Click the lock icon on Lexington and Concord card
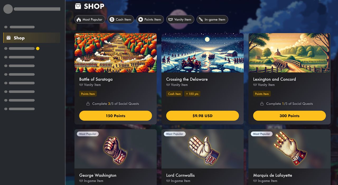This screenshot has height=185, width=338. (x=262, y=104)
